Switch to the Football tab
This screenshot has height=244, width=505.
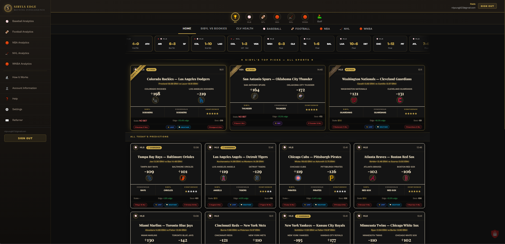300,29
